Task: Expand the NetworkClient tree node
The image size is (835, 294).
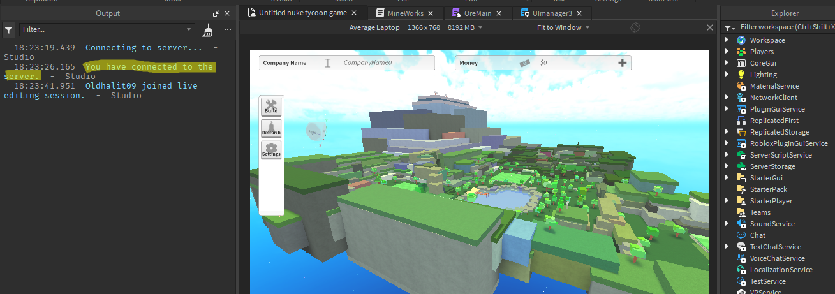Action: tap(727, 98)
